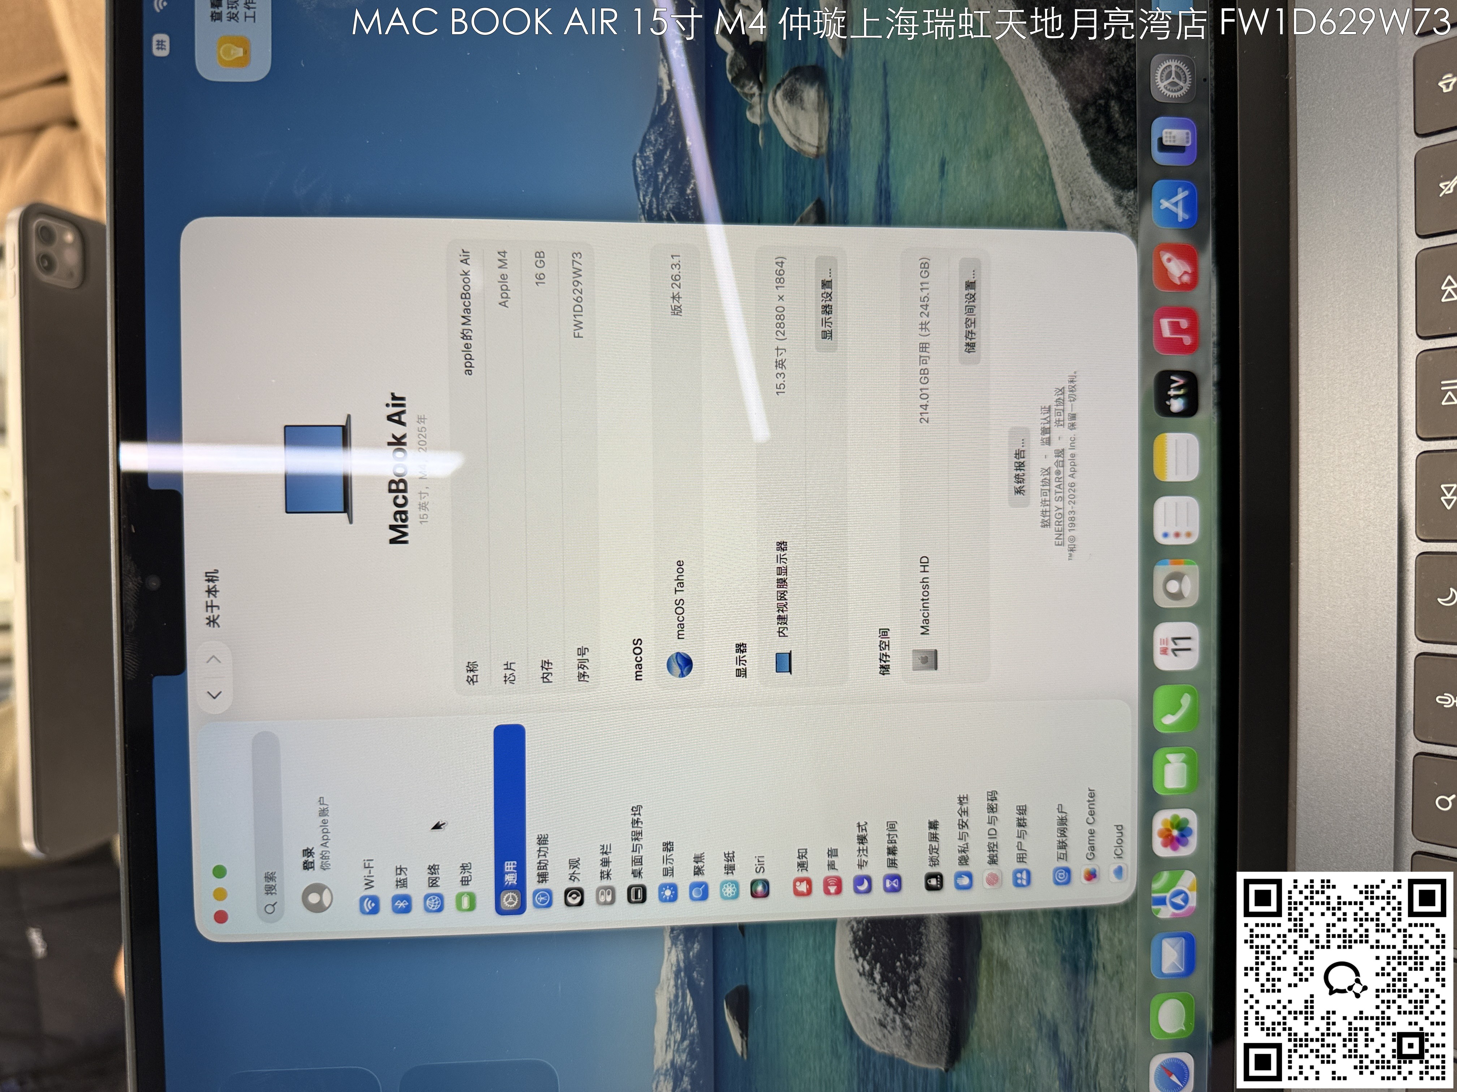Click the back navigation chevron

[215, 694]
